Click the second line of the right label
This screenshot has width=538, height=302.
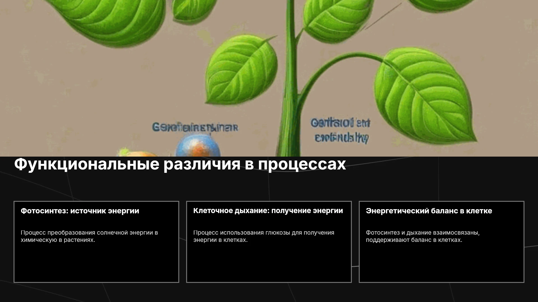[341, 138]
